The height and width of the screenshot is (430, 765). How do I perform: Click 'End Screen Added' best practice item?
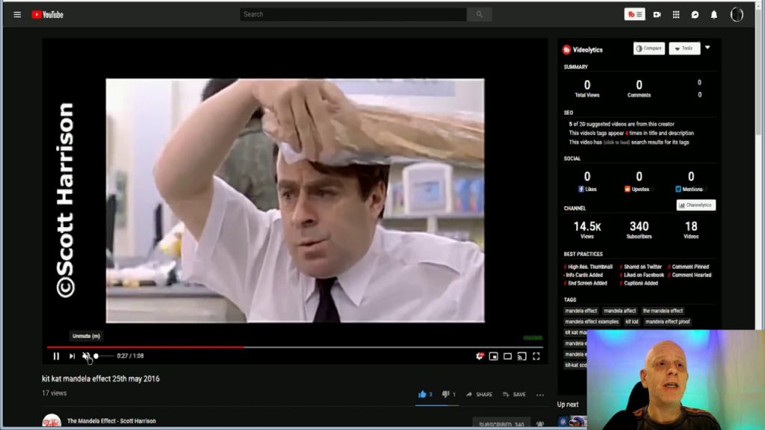pyautogui.click(x=586, y=283)
